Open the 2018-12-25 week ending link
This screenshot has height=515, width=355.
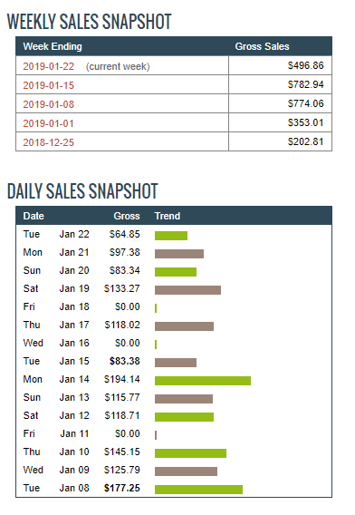click(49, 142)
